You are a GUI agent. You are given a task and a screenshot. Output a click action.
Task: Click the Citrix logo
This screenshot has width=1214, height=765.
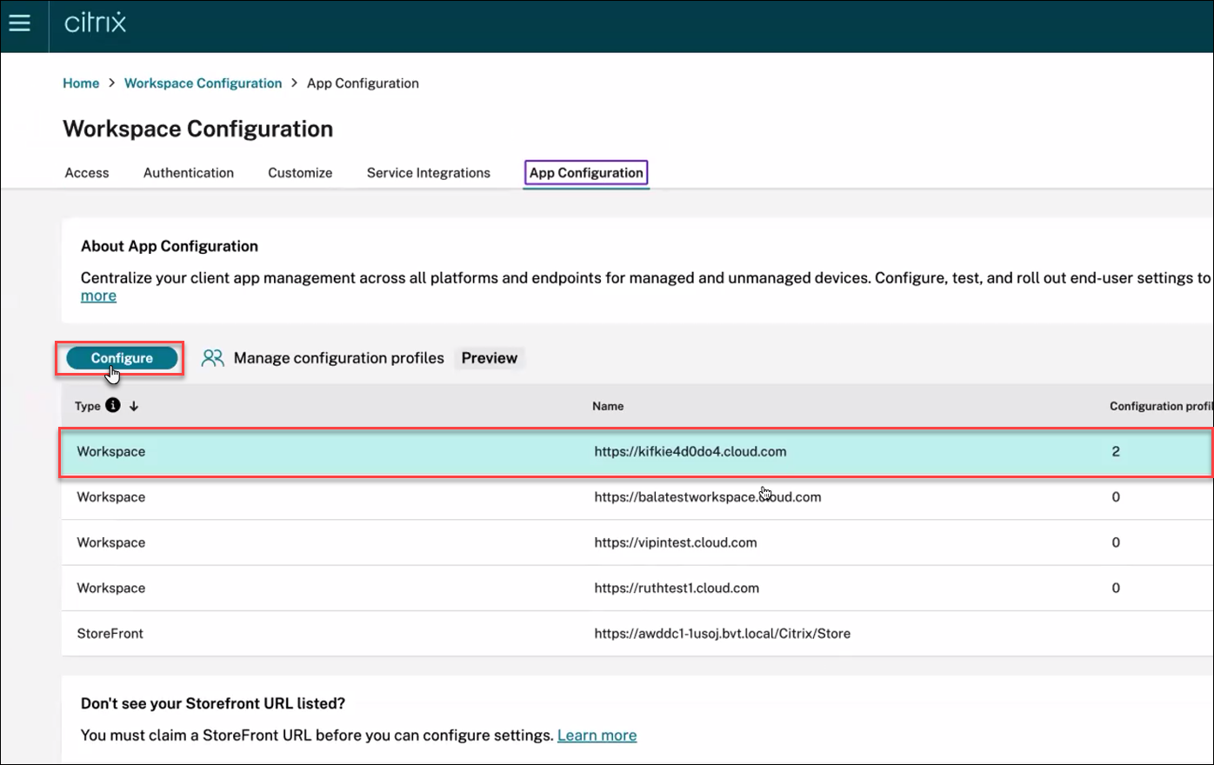tap(95, 23)
